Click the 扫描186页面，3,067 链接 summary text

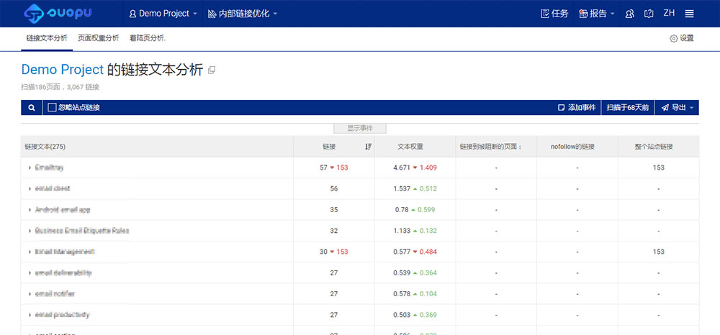[x=60, y=87]
